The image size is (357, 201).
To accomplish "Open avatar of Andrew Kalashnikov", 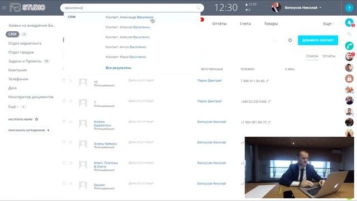I will coord(83,124).
